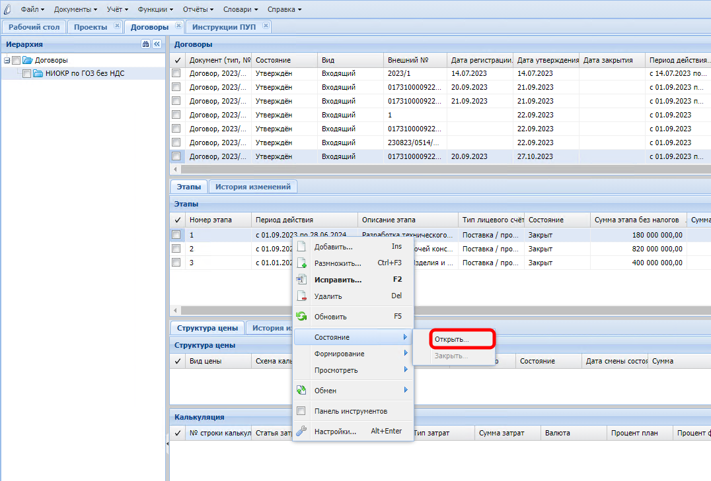Sort by the Дата утверждения column header
Viewport: 711px width, 481px height.
click(x=546, y=60)
